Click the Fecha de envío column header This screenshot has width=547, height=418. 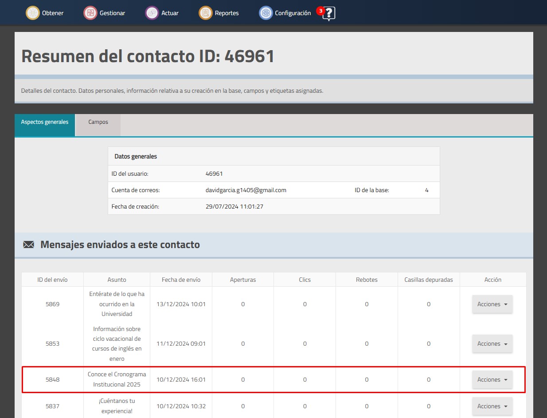pyautogui.click(x=181, y=280)
